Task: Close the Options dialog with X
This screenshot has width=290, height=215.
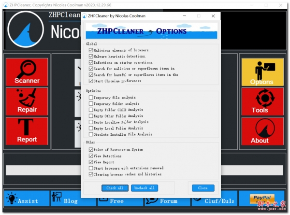Action: click(213, 16)
